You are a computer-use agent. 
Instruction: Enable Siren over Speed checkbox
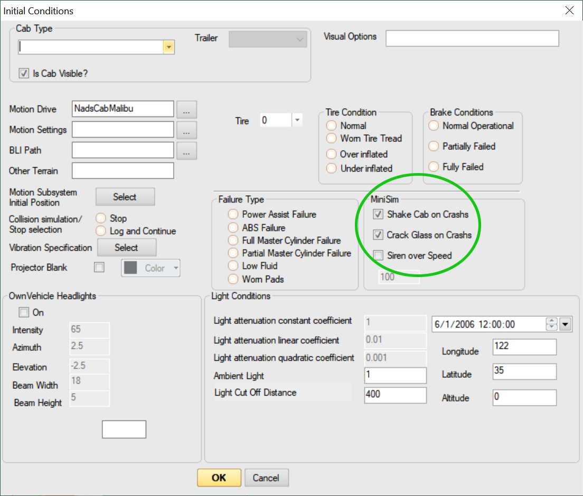coord(378,255)
